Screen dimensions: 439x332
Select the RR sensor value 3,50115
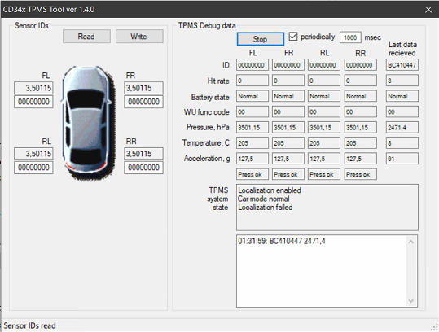point(143,154)
